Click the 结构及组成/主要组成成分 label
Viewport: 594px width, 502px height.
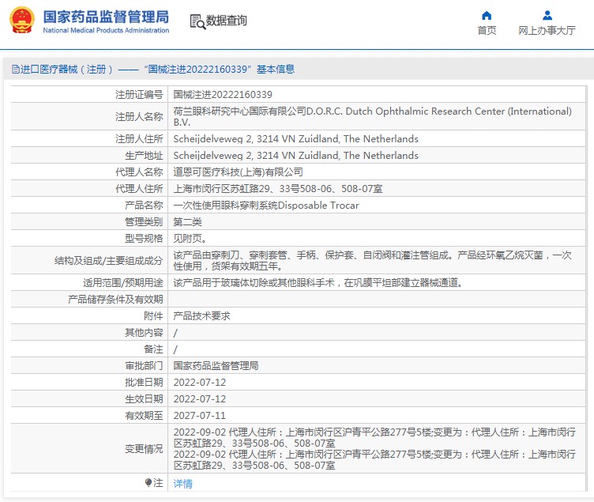point(109,260)
